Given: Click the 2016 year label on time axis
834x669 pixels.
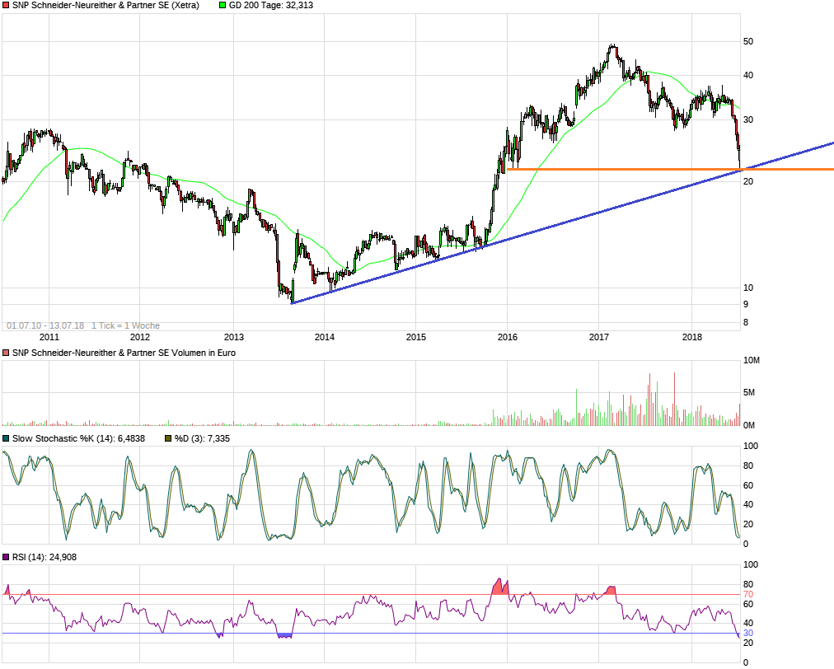Looking at the screenshot, I should click(x=508, y=337).
